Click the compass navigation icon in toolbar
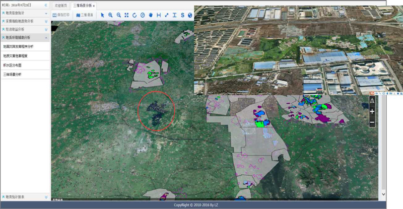This screenshot has height=209, width=403. click(142, 15)
